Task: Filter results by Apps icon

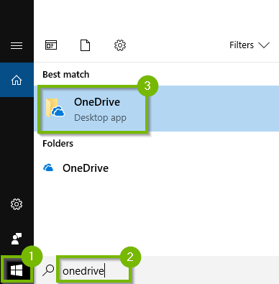Action: point(51,45)
